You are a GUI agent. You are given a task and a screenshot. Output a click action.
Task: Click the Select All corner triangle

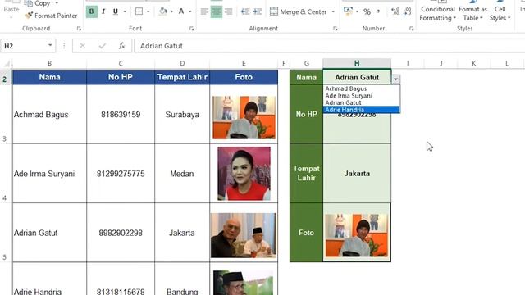[x=7, y=63]
